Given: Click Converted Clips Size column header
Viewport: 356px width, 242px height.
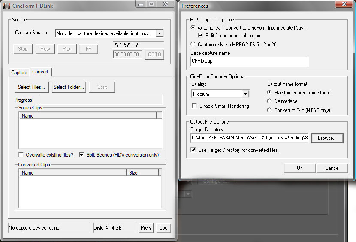Looking at the screenshot, I should 142,172.
